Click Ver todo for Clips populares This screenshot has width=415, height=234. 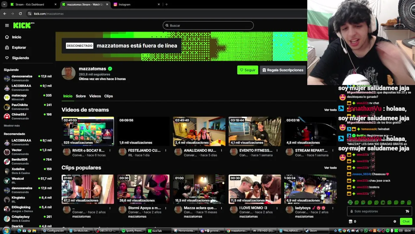330,168
